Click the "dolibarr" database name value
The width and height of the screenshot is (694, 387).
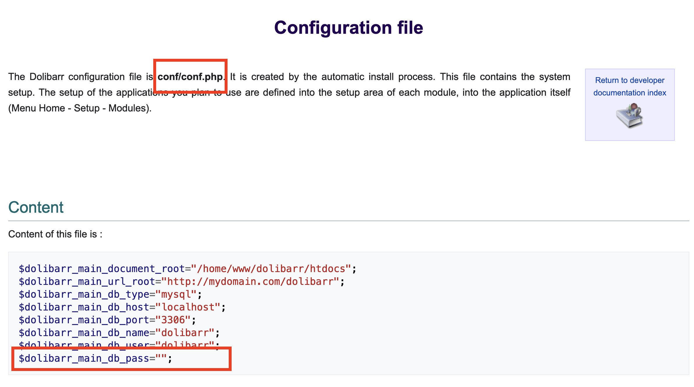click(x=185, y=333)
